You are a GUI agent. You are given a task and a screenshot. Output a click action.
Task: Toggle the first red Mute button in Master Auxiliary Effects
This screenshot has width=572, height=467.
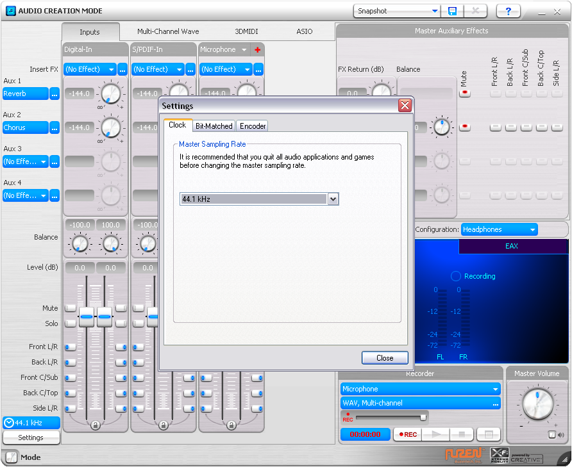(464, 93)
